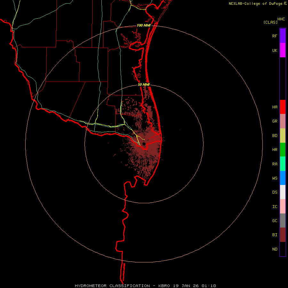Click the BD legend label

coord(275,136)
